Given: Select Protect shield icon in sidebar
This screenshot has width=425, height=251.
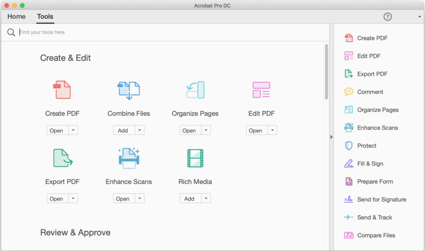Looking at the screenshot, I should [x=349, y=145].
